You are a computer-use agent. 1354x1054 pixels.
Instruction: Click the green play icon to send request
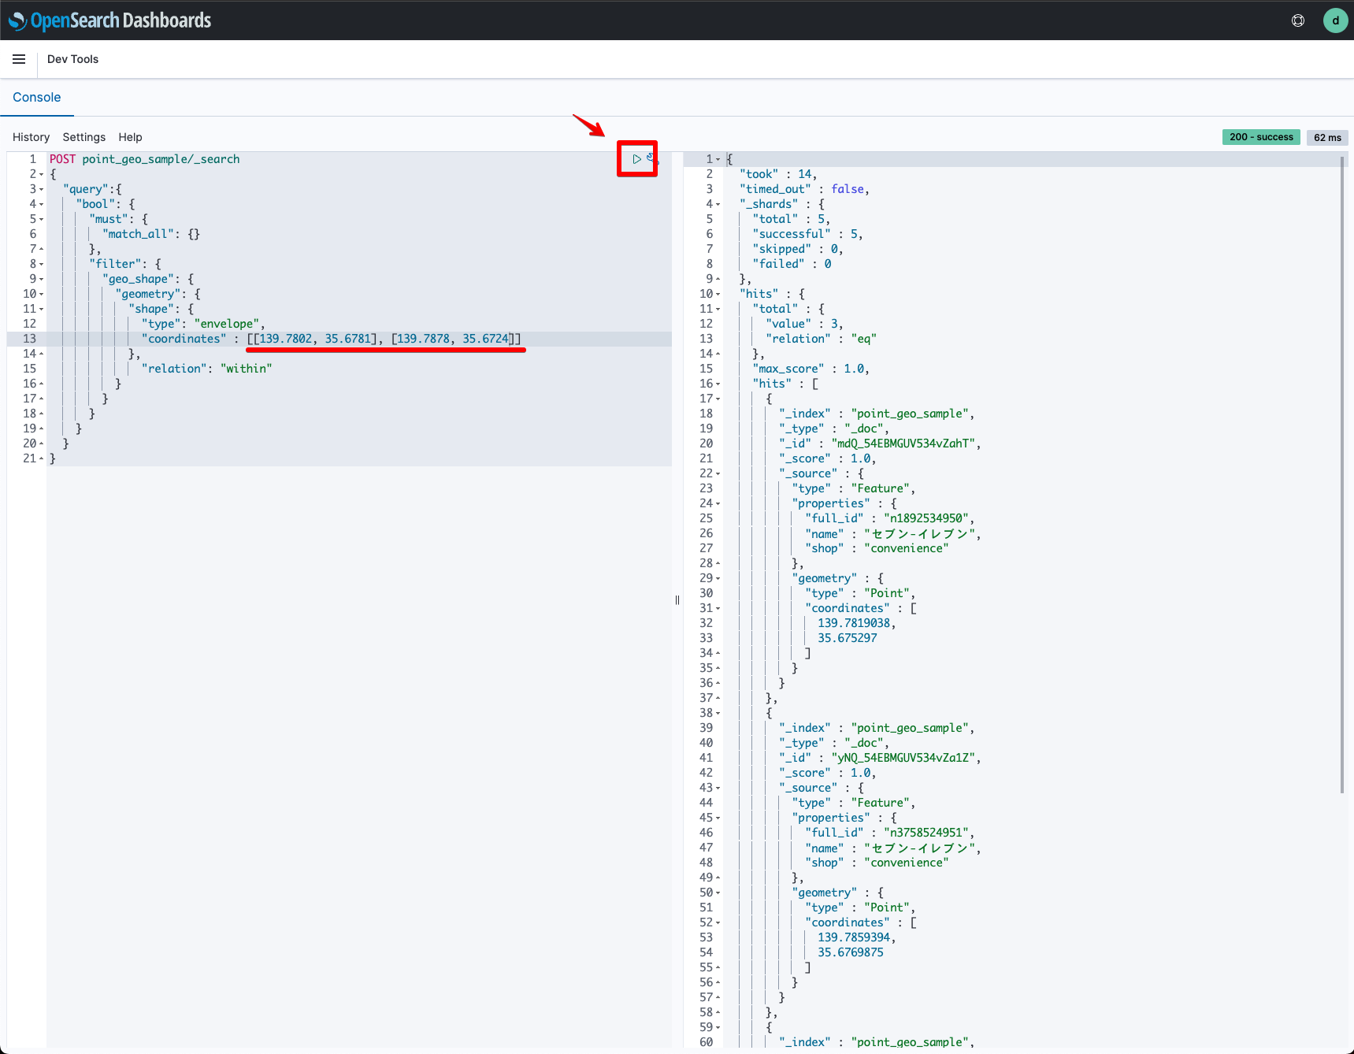(636, 158)
